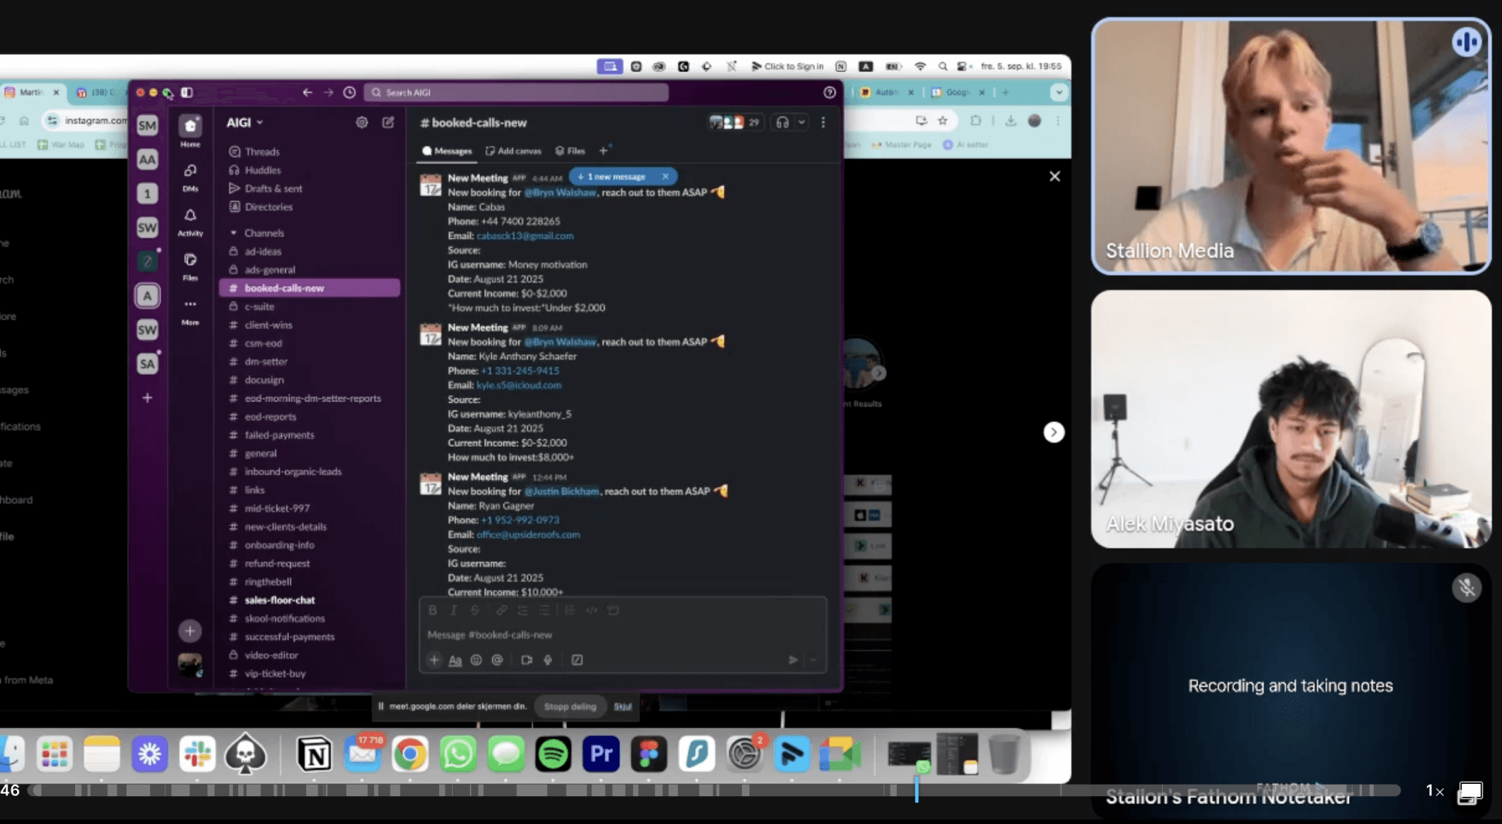Viewport: 1502px width, 824px height.
Task: Click the record video clip icon
Action: (526, 659)
